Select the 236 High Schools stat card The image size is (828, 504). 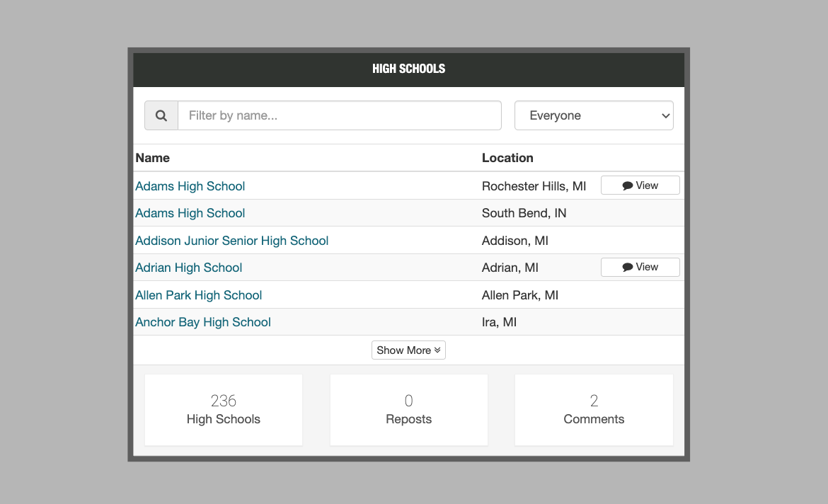click(x=224, y=410)
